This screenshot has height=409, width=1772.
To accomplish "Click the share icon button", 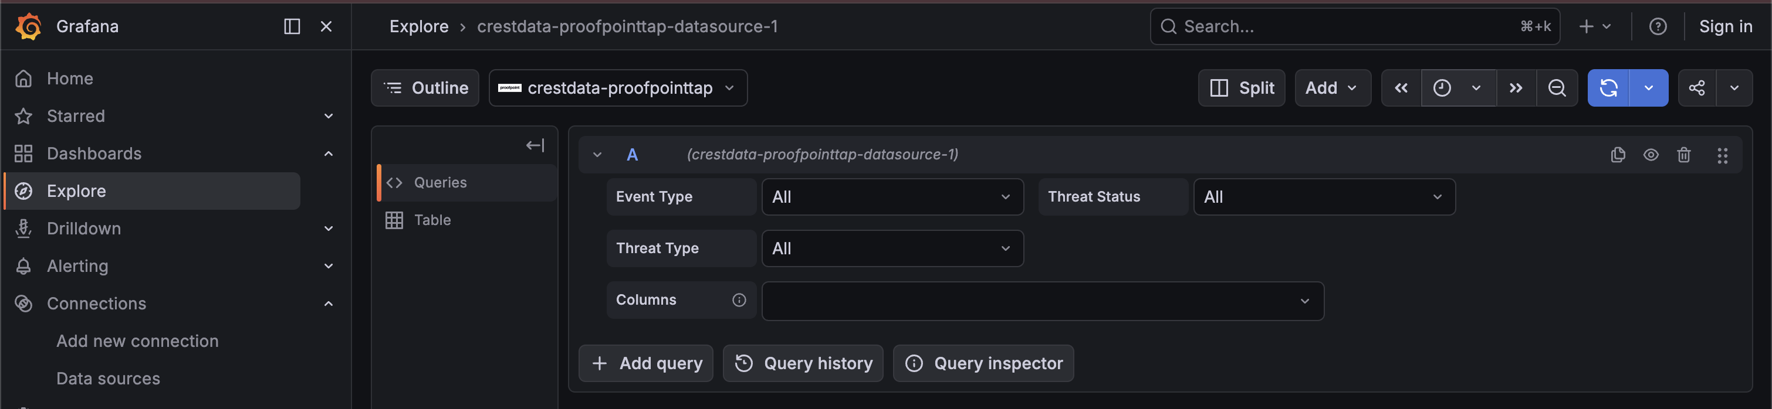I will point(1696,88).
